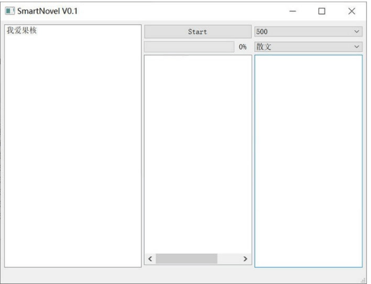
Task: Click the SmartNovel V0.1 title text
Action: (x=48, y=11)
